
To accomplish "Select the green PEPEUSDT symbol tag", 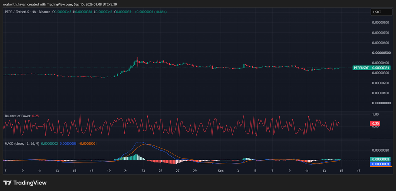I will point(361,68).
